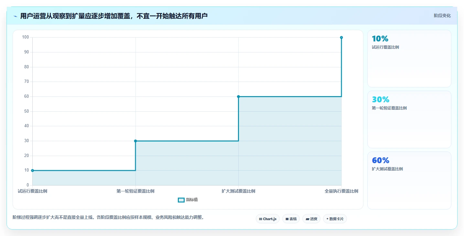Viewport: 464px width, 236px height.
Task: Click the footnote starting 阶梯过程强调
Action: click(108, 218)
